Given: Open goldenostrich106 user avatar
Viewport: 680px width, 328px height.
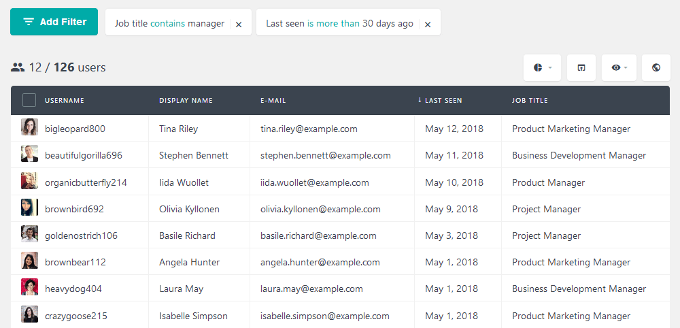Looking at the screenshot, I should click(29, 234).
